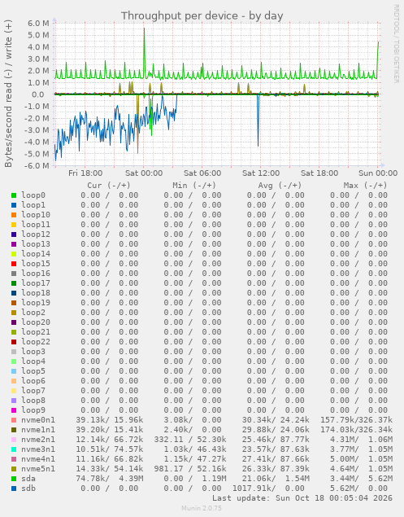This screenshot has height=517, width=404.
Task: Select the 'nvme2n1' legend label
Action: click(x=38, y=440)
